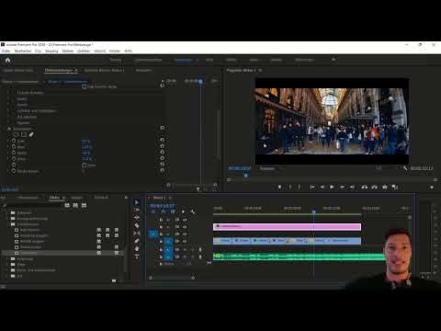Click the green audio clip
Screen dimensions: 441x331
click(x=299, y=257)
